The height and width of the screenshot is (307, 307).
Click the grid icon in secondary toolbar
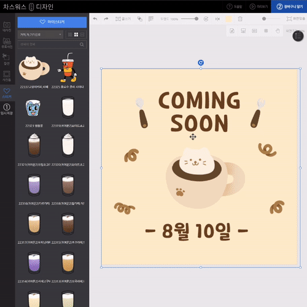coord(266,31)
